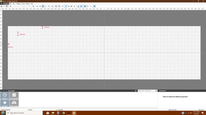Open the Favorites catalog tile
The width and height of the screenshot is (206, 115).
(x=5, y=103)
